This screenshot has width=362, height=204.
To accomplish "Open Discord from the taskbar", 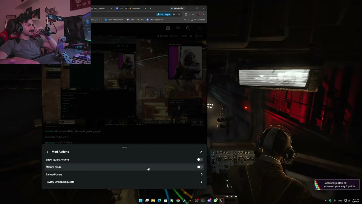I will (209, 201).
